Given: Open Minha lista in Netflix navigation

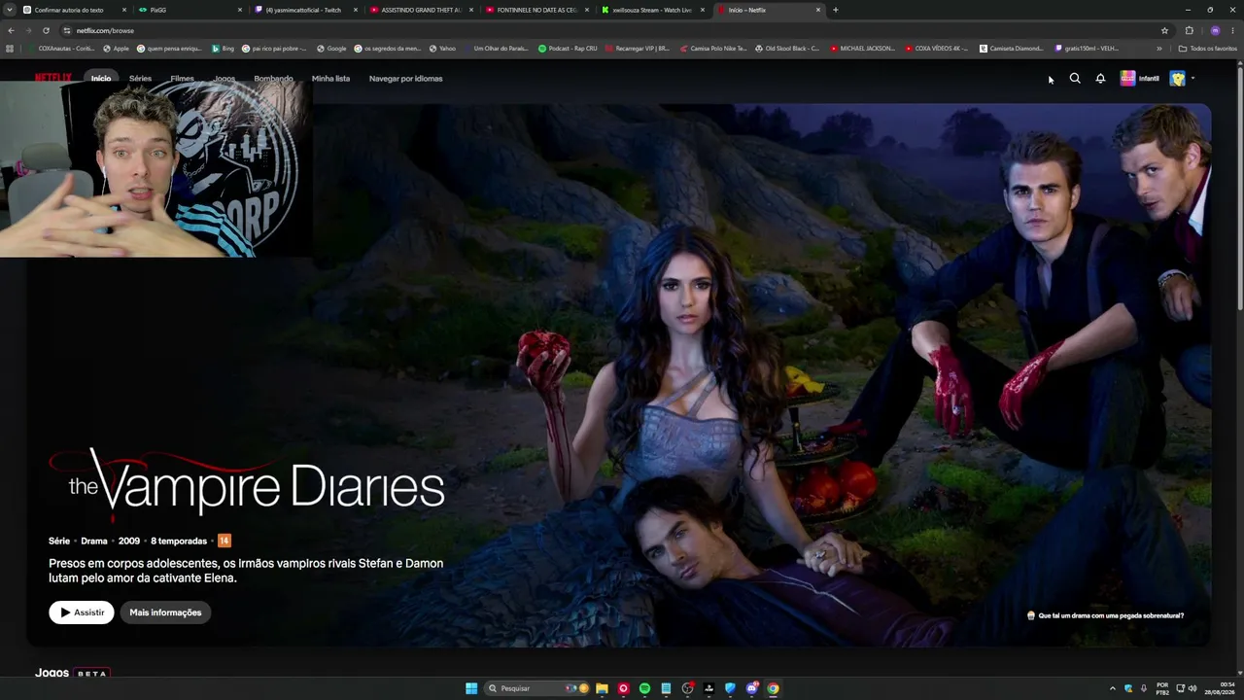Looking at the screenshot, I should 330,79.
